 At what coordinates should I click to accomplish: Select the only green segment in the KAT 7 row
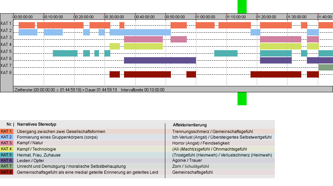coord(326,67)
